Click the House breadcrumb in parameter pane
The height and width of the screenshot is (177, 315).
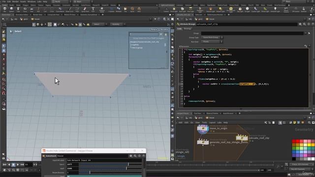(210, 19)
